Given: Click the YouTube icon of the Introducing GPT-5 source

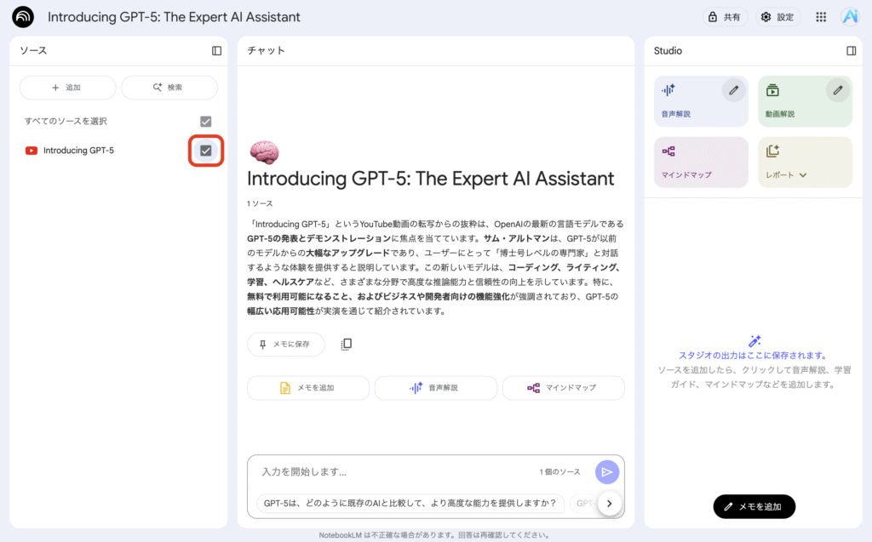Looking at the screenshot, I should coord(32,151).
